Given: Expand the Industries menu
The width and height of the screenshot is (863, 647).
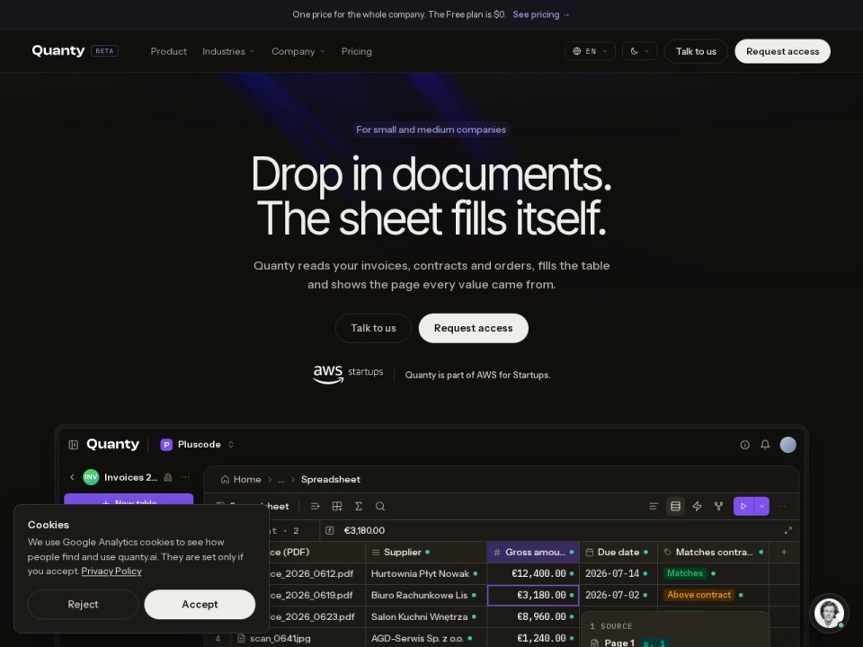Looking at the screenshot, I should pos(228,51).
